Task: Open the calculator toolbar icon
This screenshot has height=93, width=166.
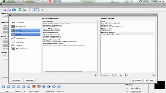Action: [x=30, y=10]
